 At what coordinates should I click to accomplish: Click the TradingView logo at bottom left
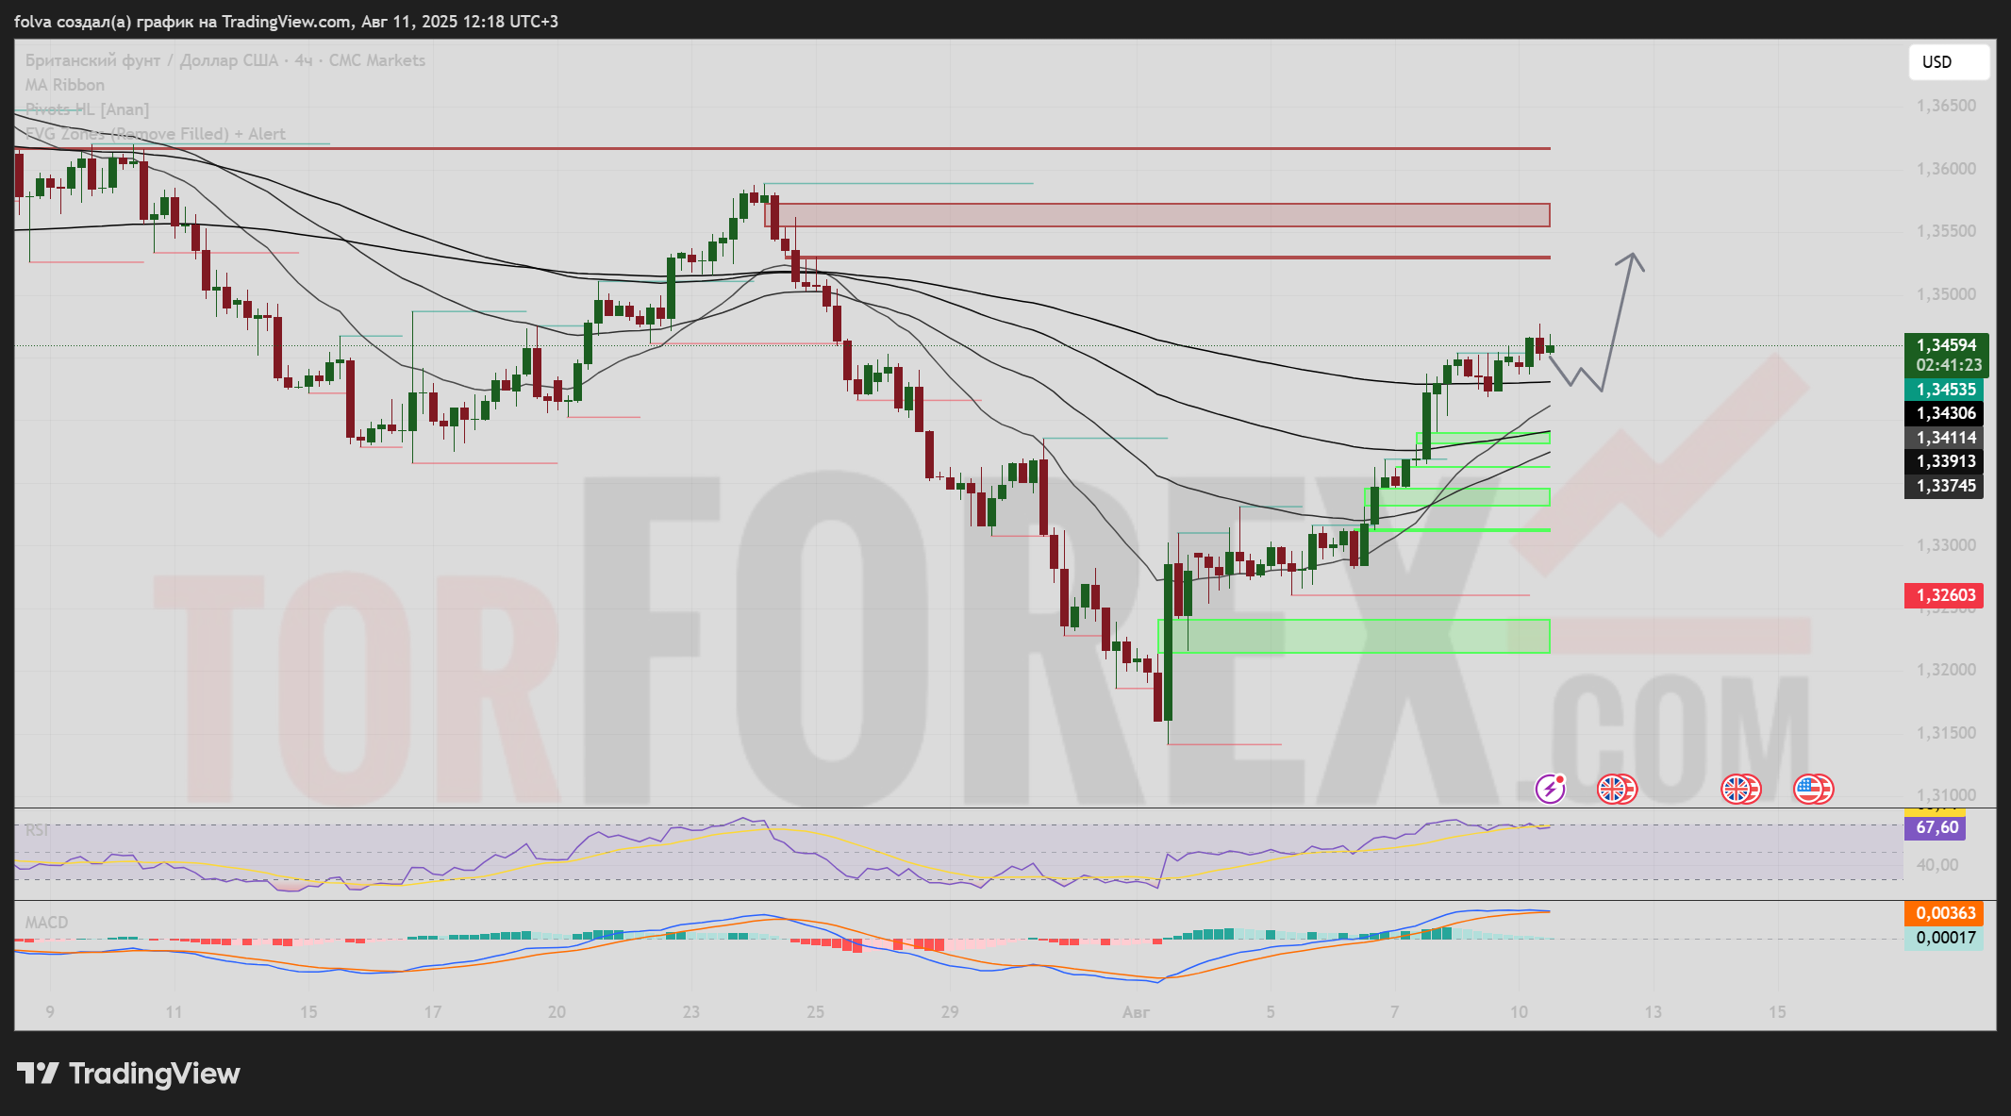click(x=129, y=1074)
